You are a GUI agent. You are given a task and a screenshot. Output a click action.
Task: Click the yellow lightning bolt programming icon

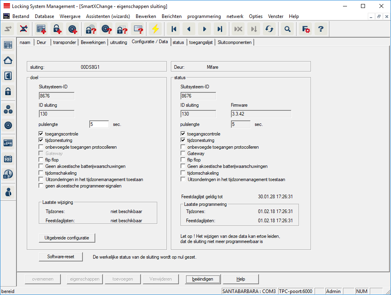coord(155,29)
